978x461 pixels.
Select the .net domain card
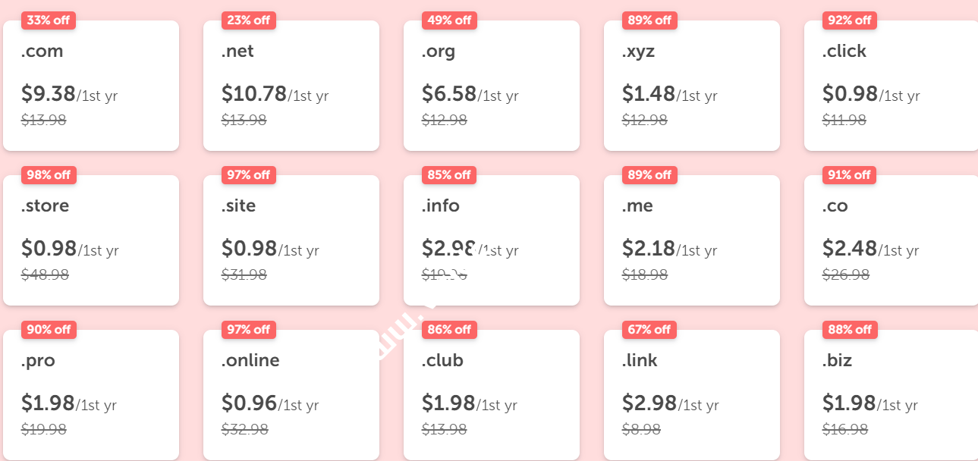[x=291, y=86]
